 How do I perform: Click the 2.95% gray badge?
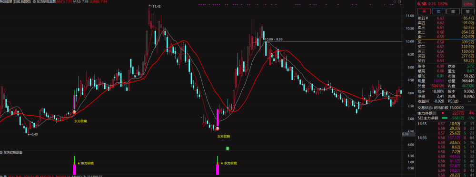468,4
